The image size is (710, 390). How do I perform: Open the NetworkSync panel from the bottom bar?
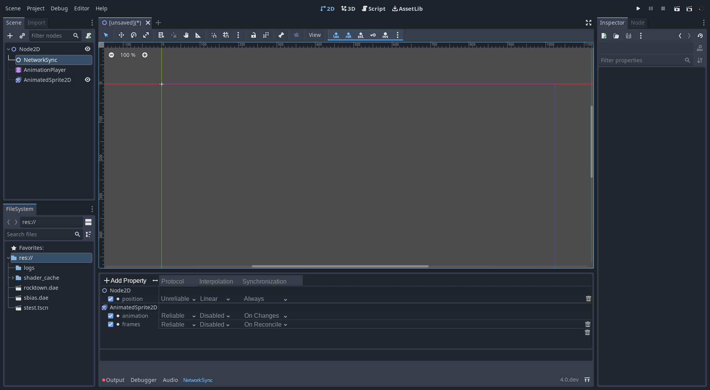point(198,380)
